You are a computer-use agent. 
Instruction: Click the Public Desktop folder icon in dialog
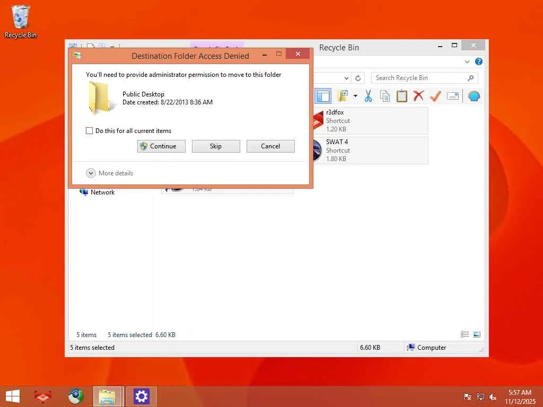[x=101, y=98]
